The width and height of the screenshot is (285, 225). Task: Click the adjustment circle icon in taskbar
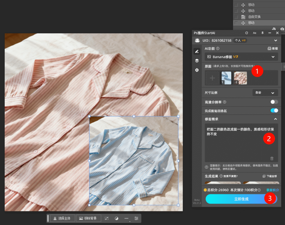click(117, 218)
